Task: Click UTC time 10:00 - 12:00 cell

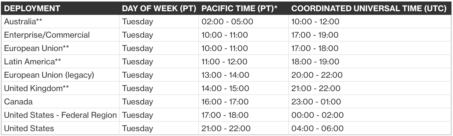Action: tap(315, 22)
